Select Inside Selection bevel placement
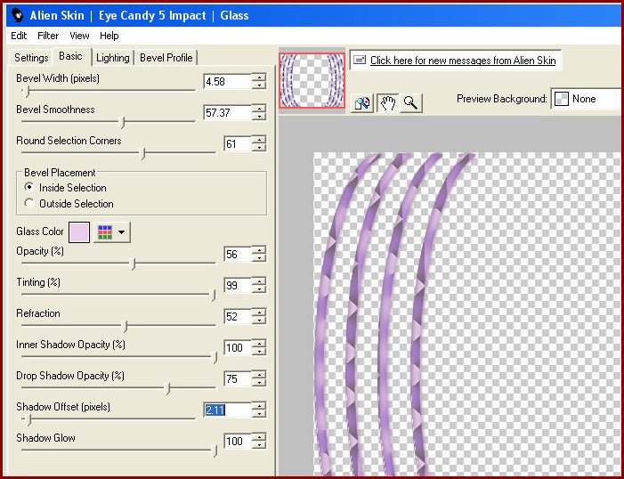The height and width of the screenshot is (479, 624). 65,188
